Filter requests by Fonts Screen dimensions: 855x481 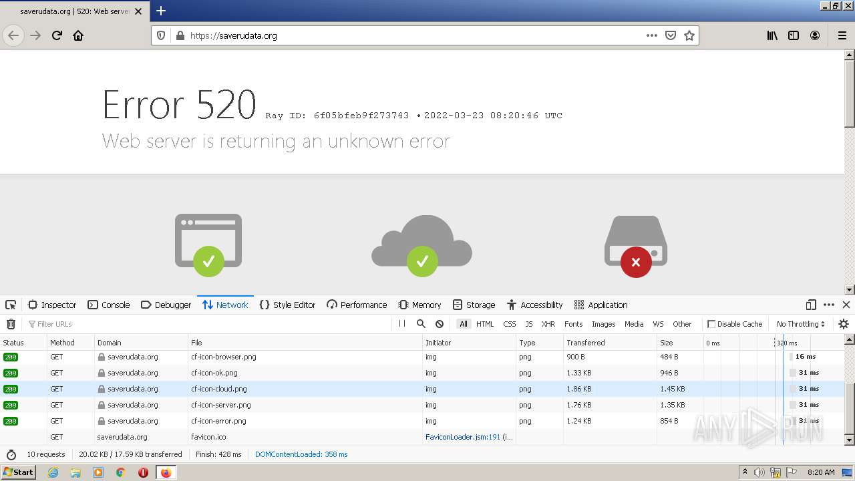[574, 324]
